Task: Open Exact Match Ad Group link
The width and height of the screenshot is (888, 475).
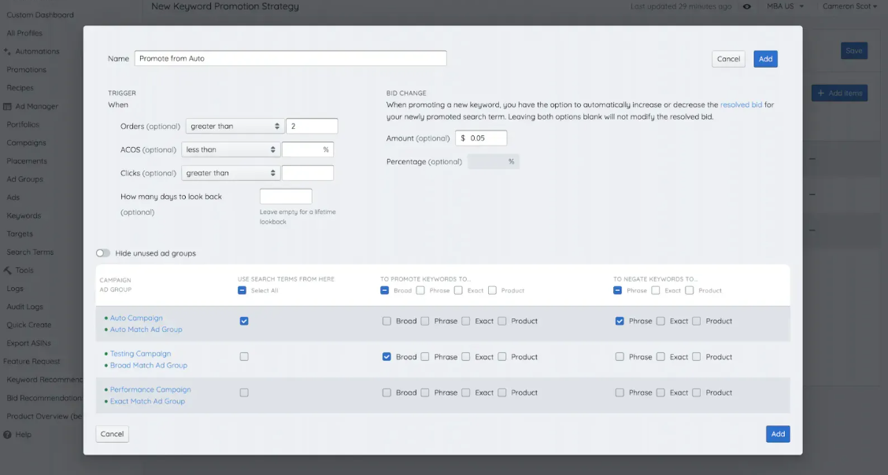Action: pos(147,402)
